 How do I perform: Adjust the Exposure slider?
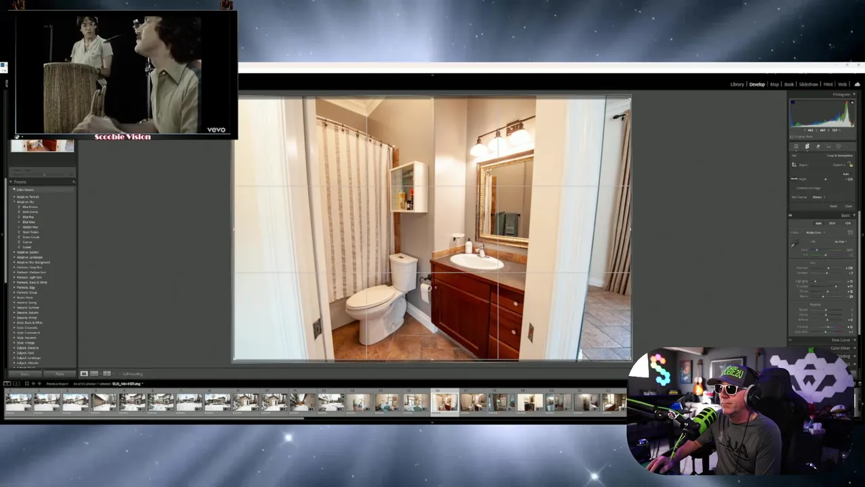point(827,268)
